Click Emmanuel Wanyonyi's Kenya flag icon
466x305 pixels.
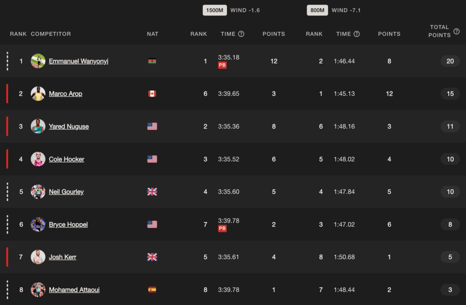point(152,61)
